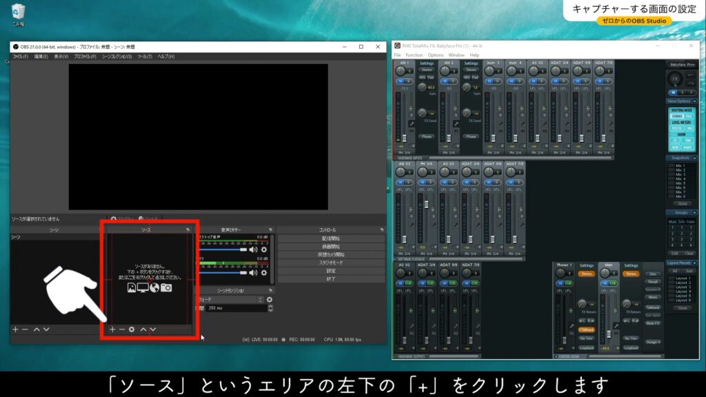This screenshot has height=397, width=706.
Task: Open fade transition dropdown in OBS
Action: (x=230, y=299)
